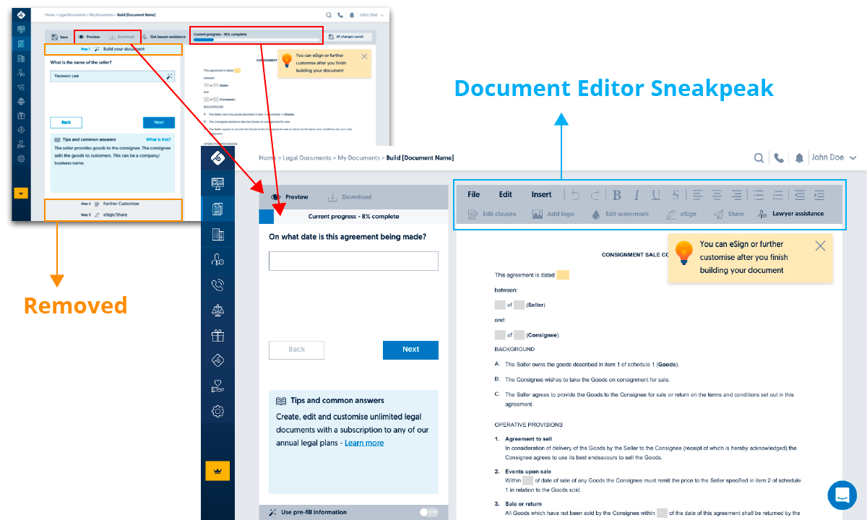Screen dimensions: 867x520
Task: Increase indent in the editor toolbar
Action: click(819, 195)
